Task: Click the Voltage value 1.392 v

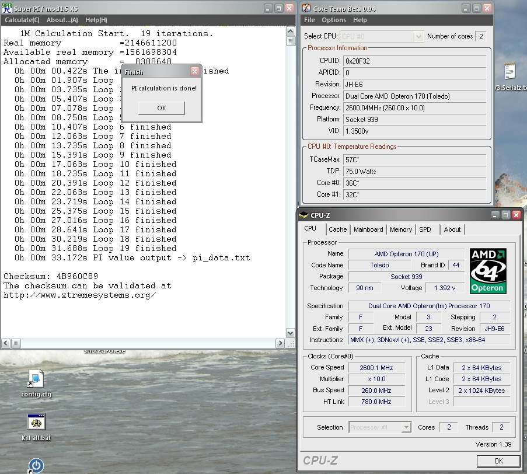Action: pyautogui.click(x=445, y=288)
